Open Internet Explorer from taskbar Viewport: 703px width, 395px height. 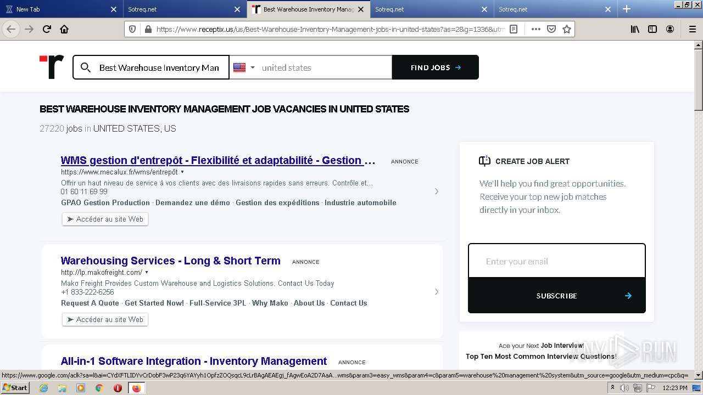tap(43, 388)
